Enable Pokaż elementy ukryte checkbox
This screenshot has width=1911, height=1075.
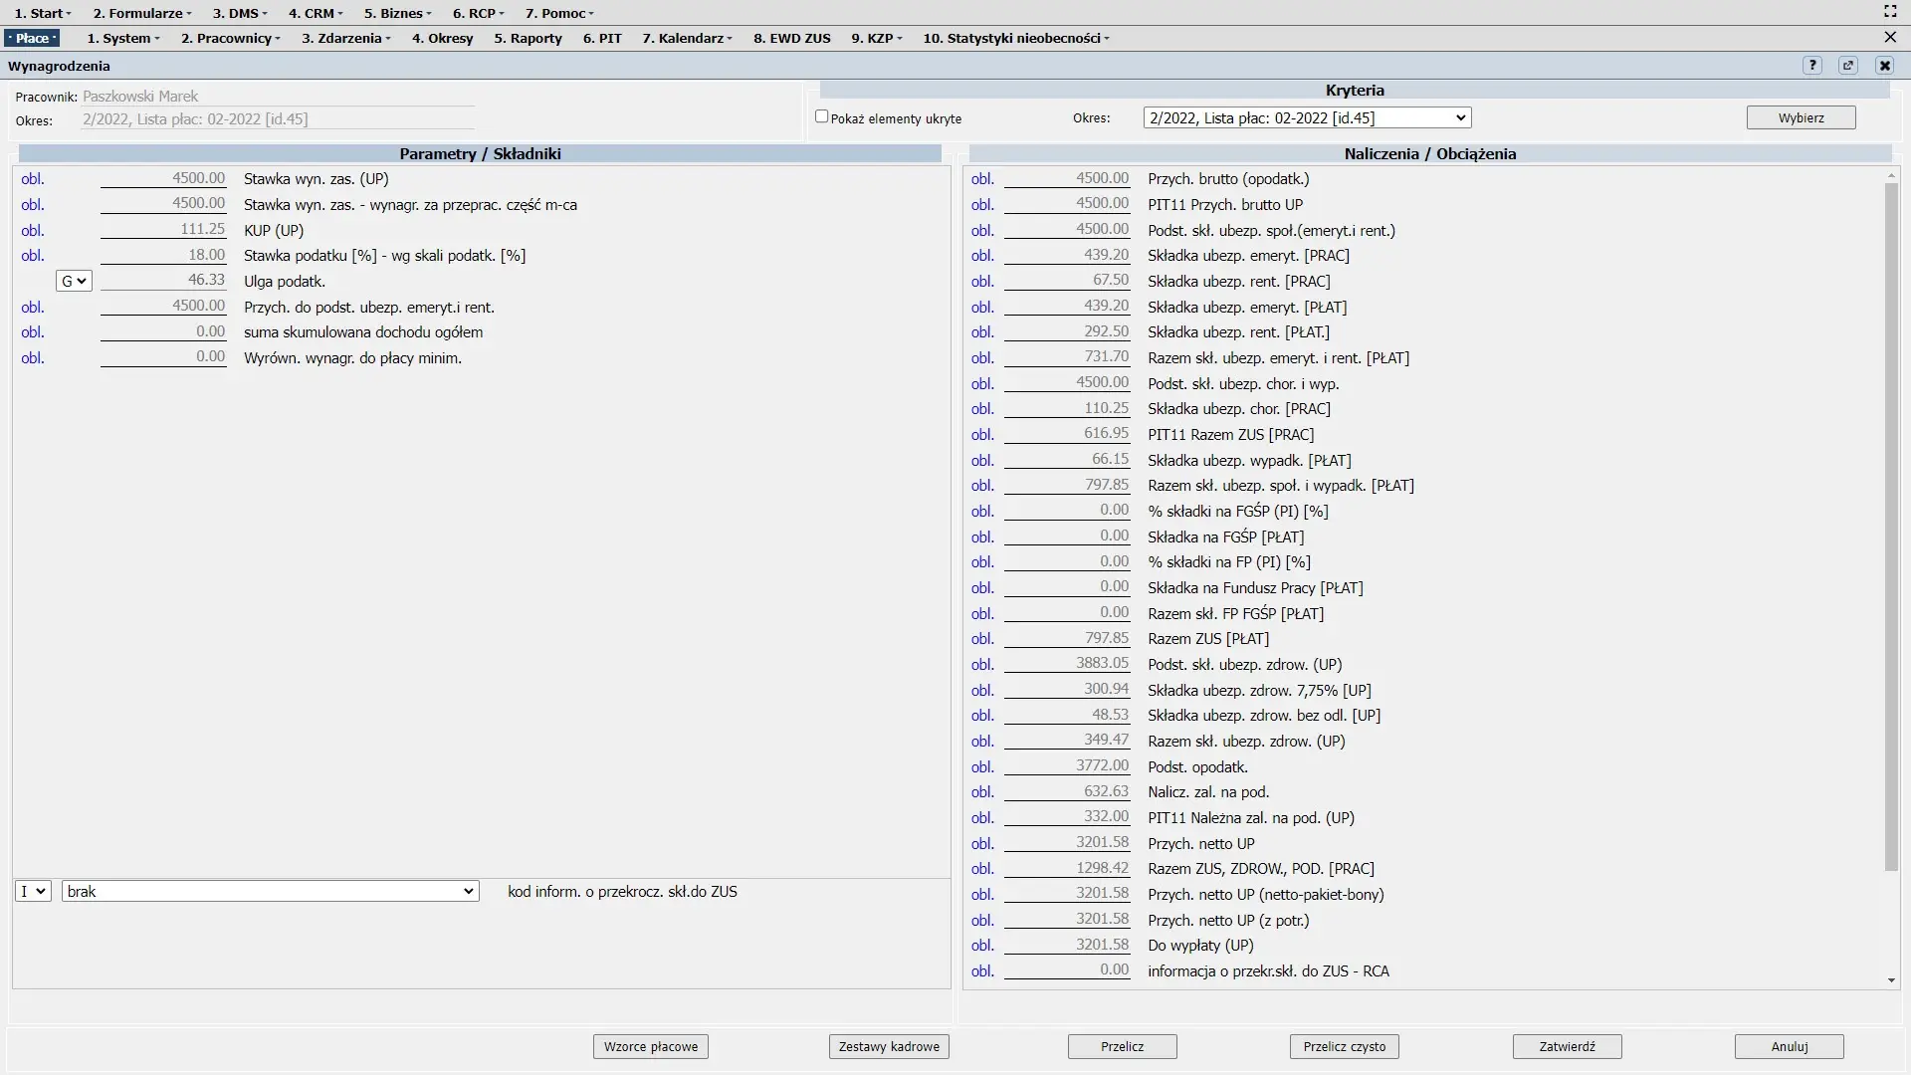coord(822,116)
